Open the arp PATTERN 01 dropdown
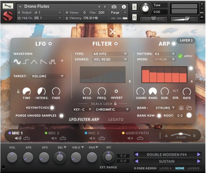 pos(164,54)
